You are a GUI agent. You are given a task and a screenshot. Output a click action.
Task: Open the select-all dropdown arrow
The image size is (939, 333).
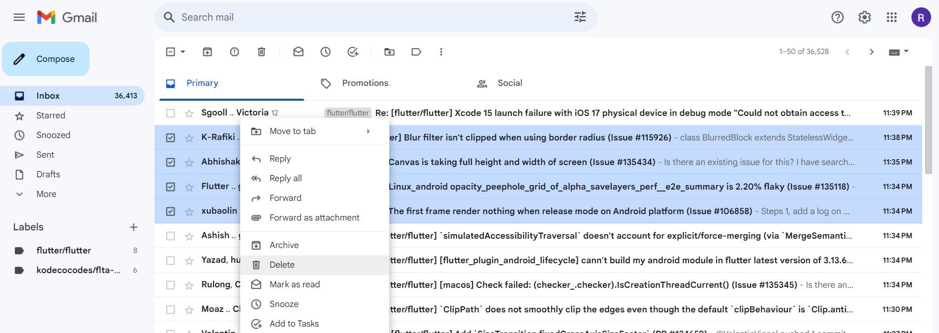(183, 52)
